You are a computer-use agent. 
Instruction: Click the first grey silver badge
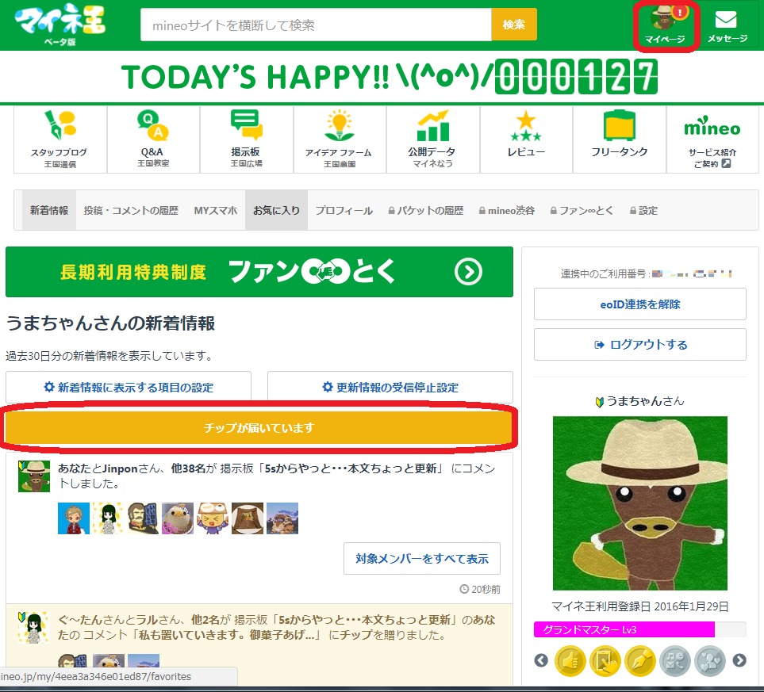point(675,661)
